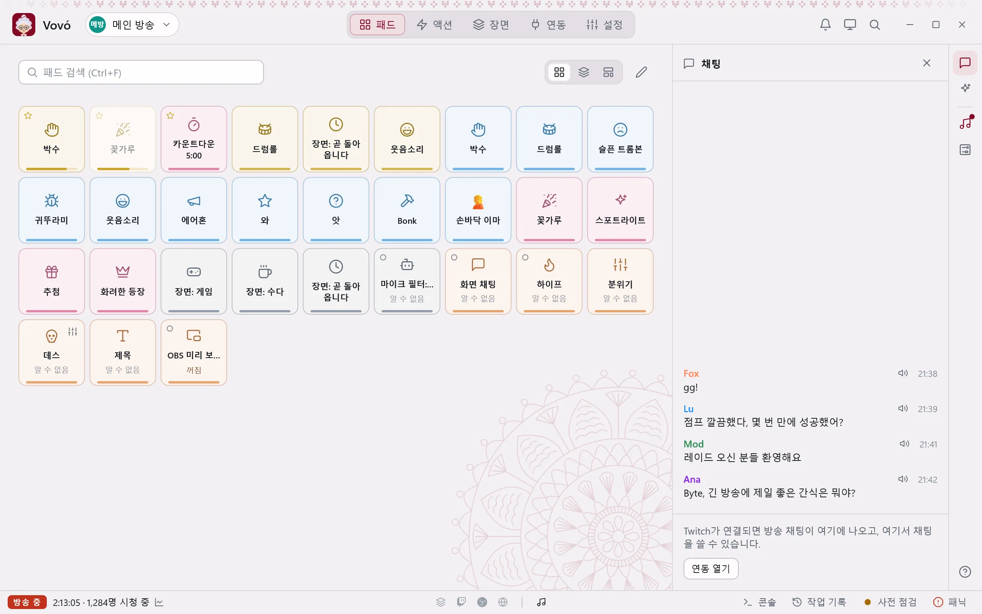Switch to the 장면 tab
The image size is (982, 614).
click(491, 25)
